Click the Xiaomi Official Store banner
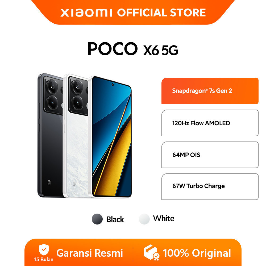Image resolution: width=266 pixels, height=266 pixels. coord(133,13)
